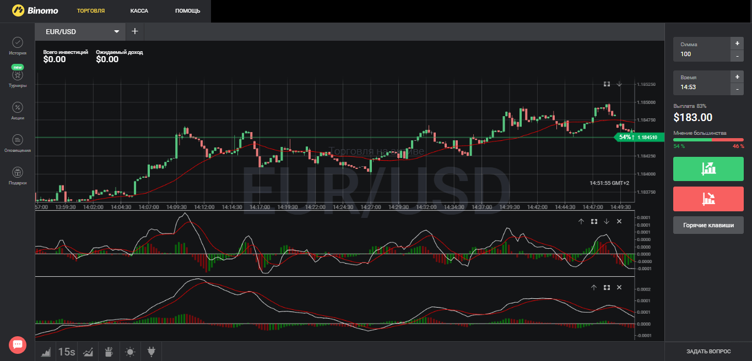
Task: View Акции promotions in the sidebar
Action: (x=17, y=111)
